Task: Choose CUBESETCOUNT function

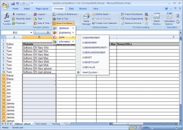Action: [91, 62]
